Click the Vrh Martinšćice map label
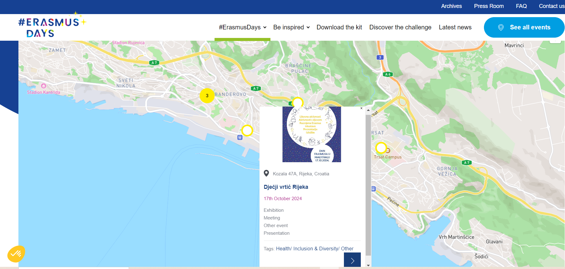Viewport: 565px width, 269px height. pos(457,237)
